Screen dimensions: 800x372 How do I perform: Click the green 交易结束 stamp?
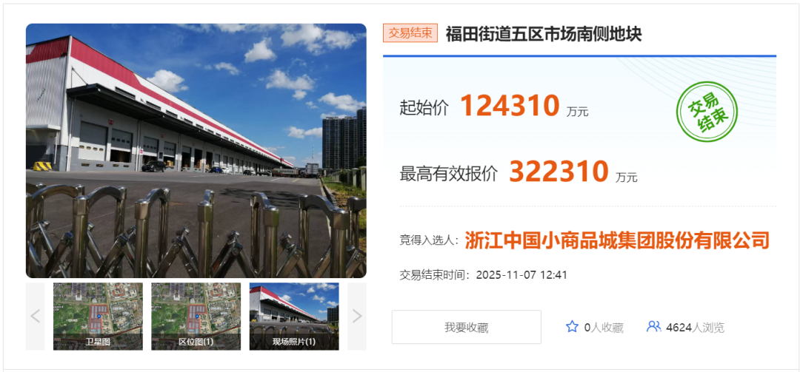point(707,112)
